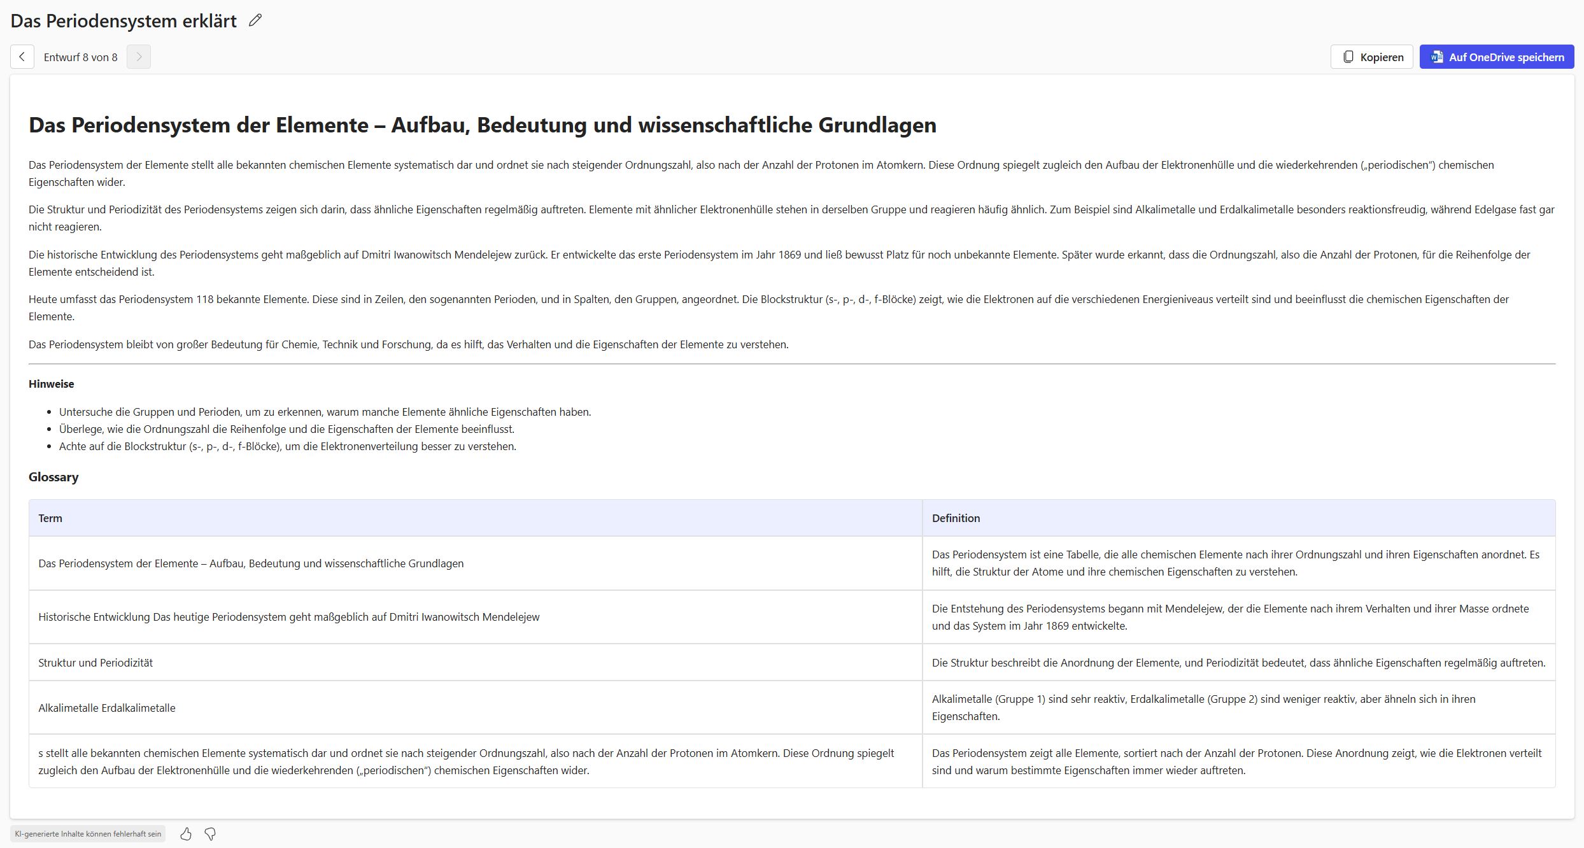Click the Word icon in the OneDrive button

[1437, 57]
